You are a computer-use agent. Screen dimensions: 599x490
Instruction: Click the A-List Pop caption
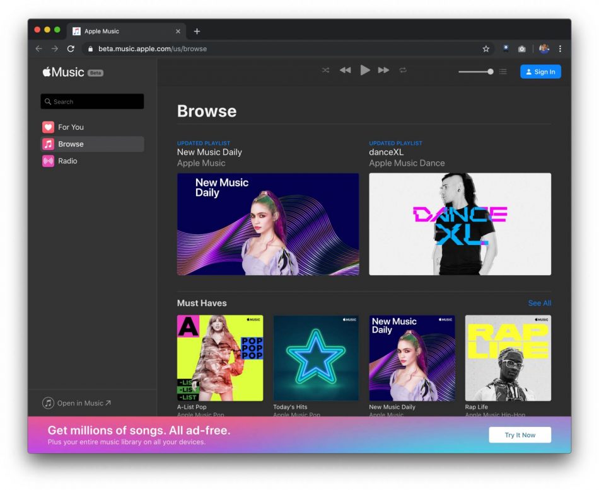(192, 407)
